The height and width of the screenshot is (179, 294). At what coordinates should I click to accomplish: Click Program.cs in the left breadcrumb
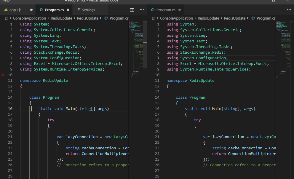(119, 18)
